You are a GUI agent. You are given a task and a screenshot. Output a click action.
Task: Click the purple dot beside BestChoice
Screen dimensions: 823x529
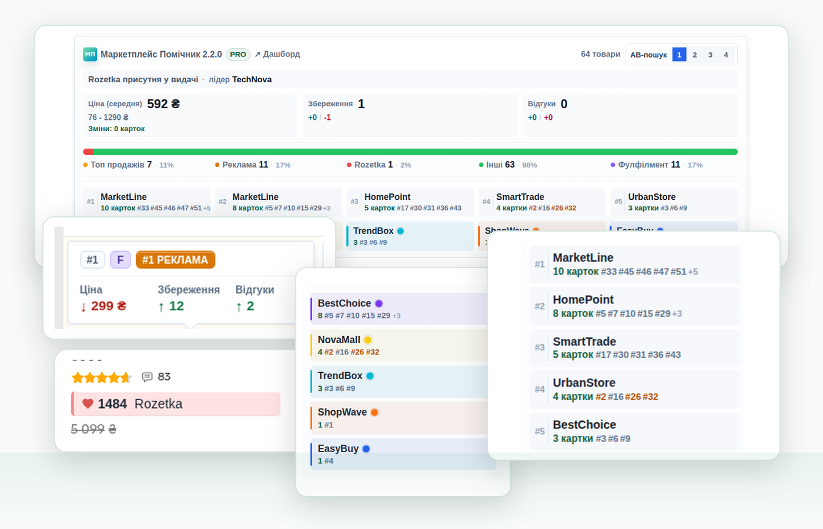(379, 303)
